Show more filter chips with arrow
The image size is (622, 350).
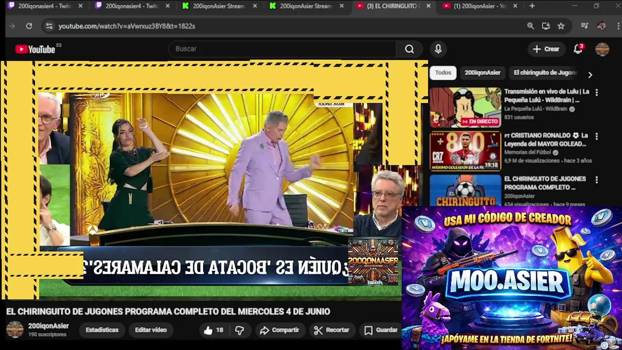(x=590, y=75)
